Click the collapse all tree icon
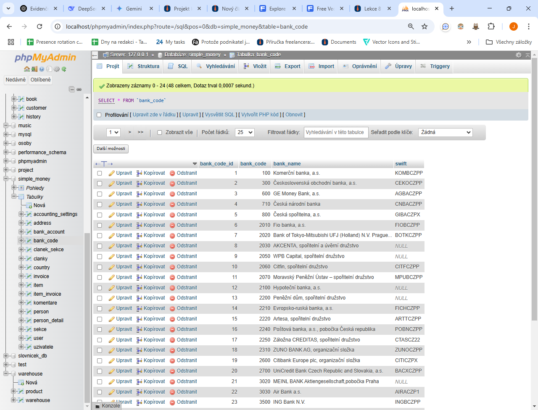This screenshot has width=538, height=410. pos(71,89)
